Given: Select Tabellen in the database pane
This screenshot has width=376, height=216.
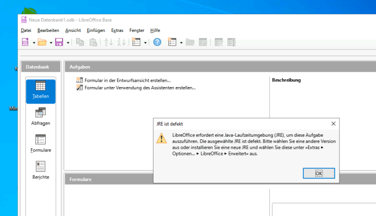Looking at the screenshot, I should 41,91.
